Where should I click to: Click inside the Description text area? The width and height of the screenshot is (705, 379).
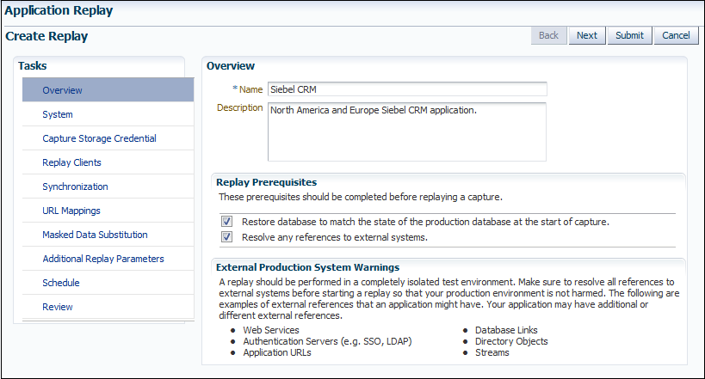click(407, 131)
